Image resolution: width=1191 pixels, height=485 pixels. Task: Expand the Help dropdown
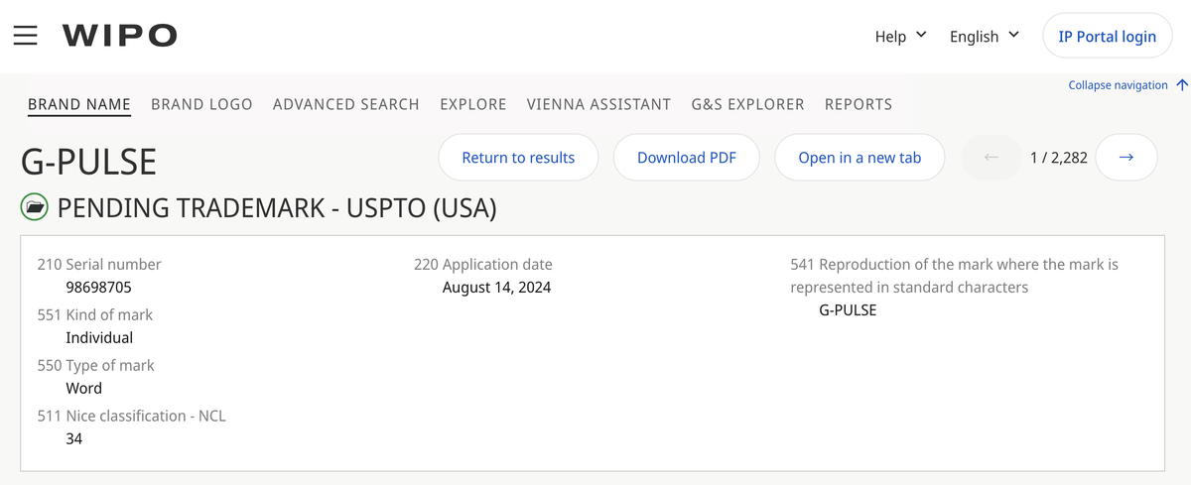(900, 36)
